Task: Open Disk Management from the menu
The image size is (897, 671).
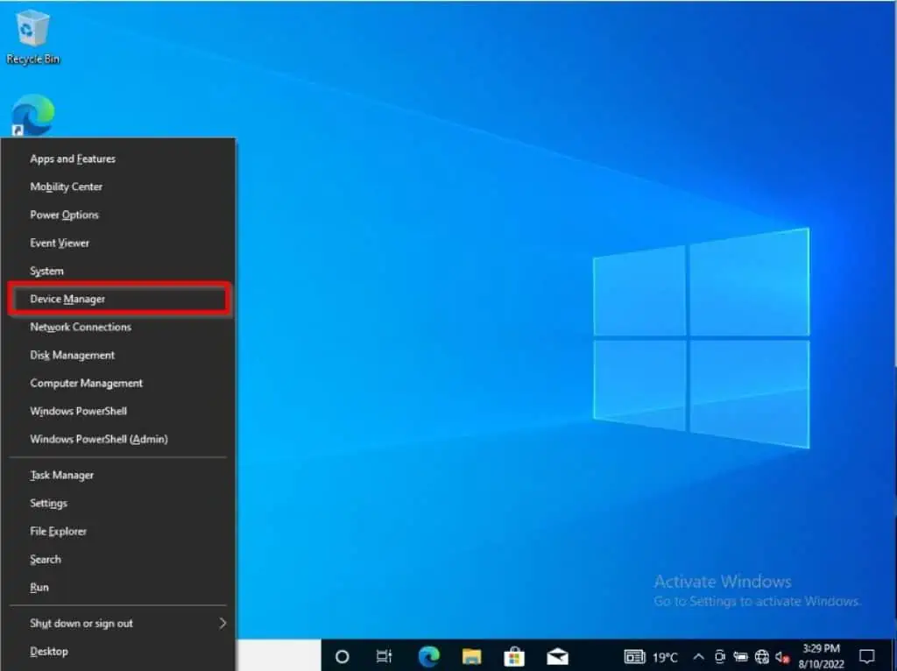Action: pyautogui.click(x=73, y=355)
